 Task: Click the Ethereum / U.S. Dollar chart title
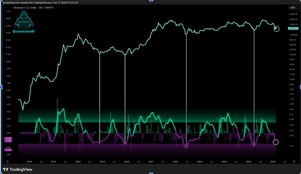pyautogui.click(x=34, y=8)
